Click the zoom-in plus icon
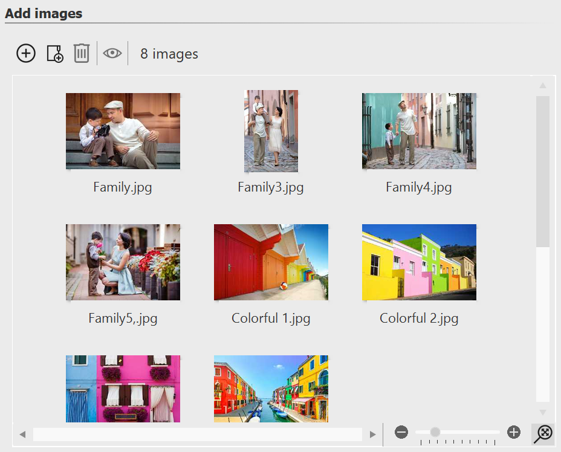The width and height of the screenshot is (561, 452). click(x=514, y=432)
